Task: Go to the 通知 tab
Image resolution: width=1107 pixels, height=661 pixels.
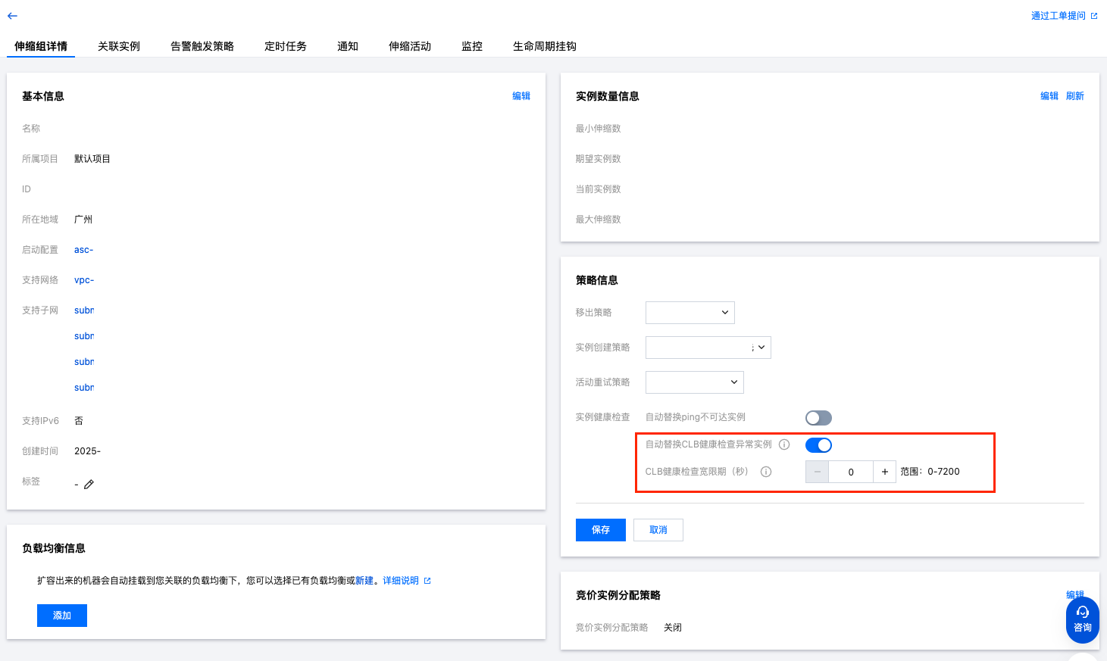Action: click(x=348, y=46)
